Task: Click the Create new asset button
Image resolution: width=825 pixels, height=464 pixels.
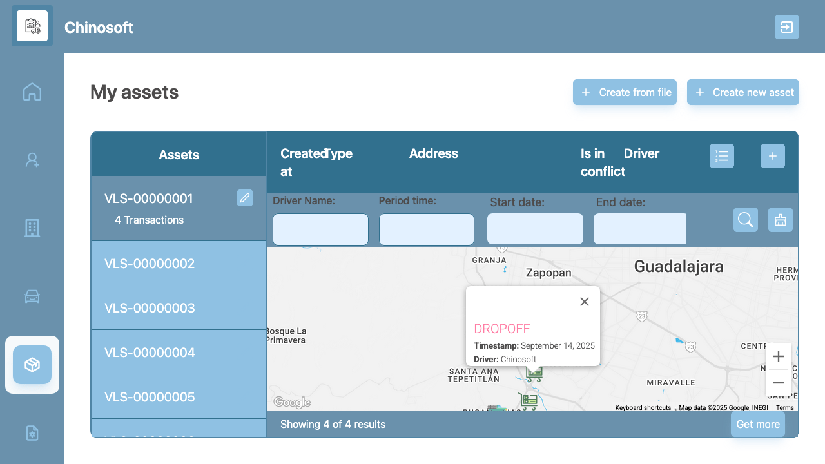Action: [742, 92]
